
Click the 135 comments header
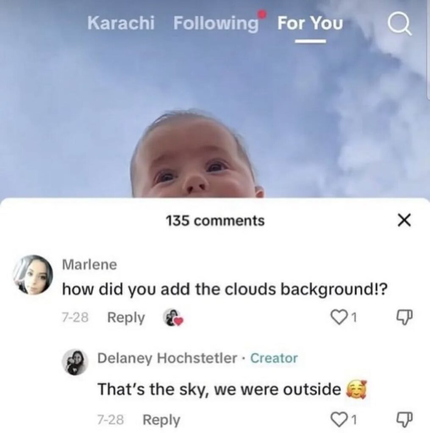(215, 220)
